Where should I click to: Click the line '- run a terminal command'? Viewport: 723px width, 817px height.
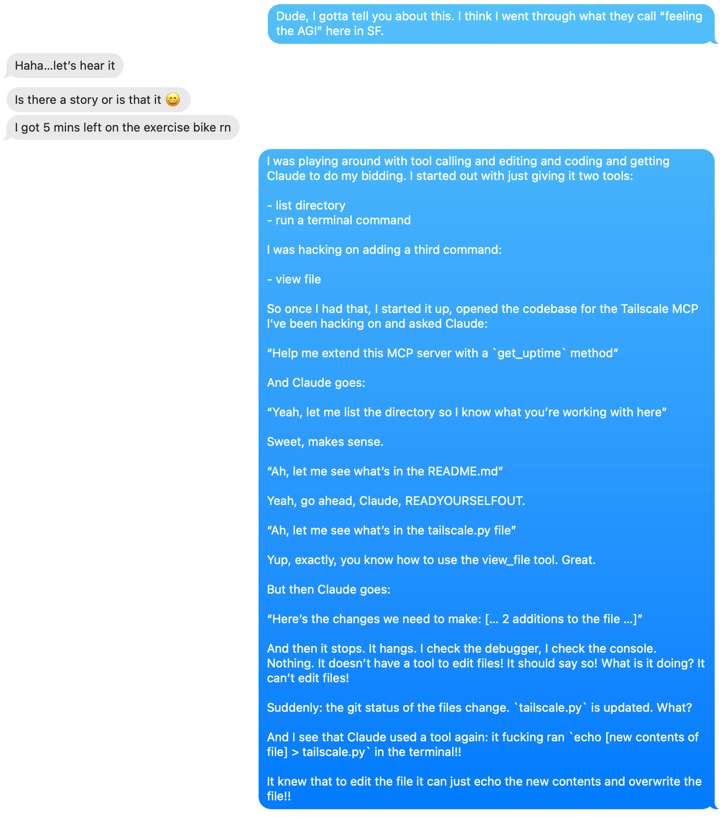[x=339, y=220]
